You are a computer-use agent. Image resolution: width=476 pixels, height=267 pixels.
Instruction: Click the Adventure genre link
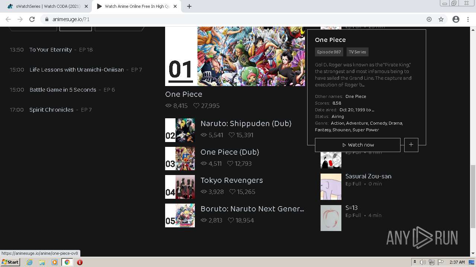tap(357, 123)
